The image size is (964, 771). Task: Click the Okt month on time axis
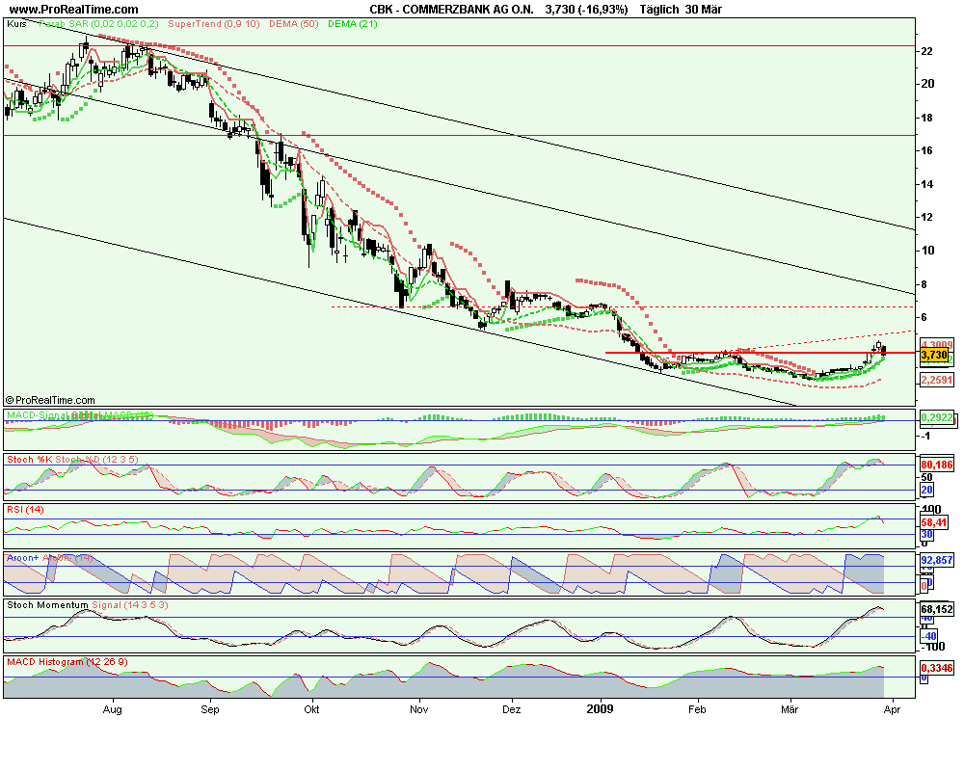[311, 709]
